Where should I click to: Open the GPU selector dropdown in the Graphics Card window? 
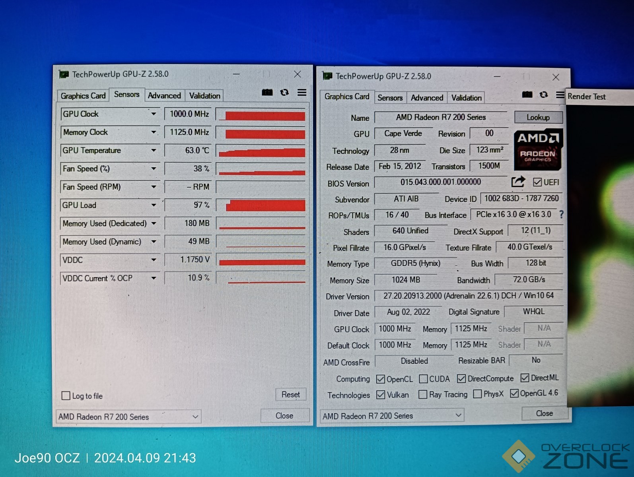tap(392, 416)
